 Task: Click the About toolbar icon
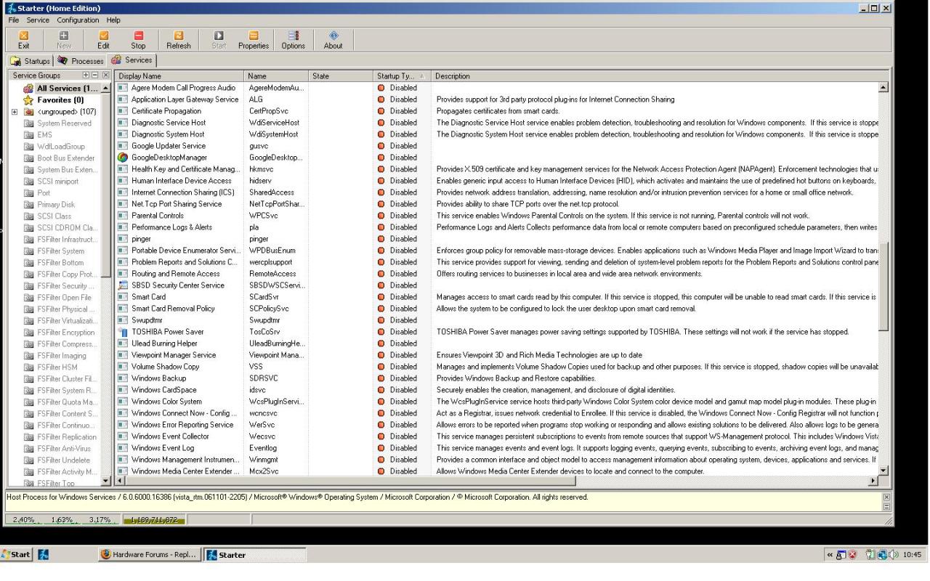pos(333,40)
